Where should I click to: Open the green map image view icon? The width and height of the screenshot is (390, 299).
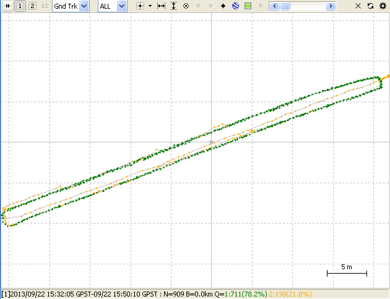point(248,6)
